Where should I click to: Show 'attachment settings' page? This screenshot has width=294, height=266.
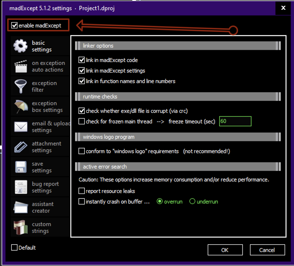pos(46,147)
